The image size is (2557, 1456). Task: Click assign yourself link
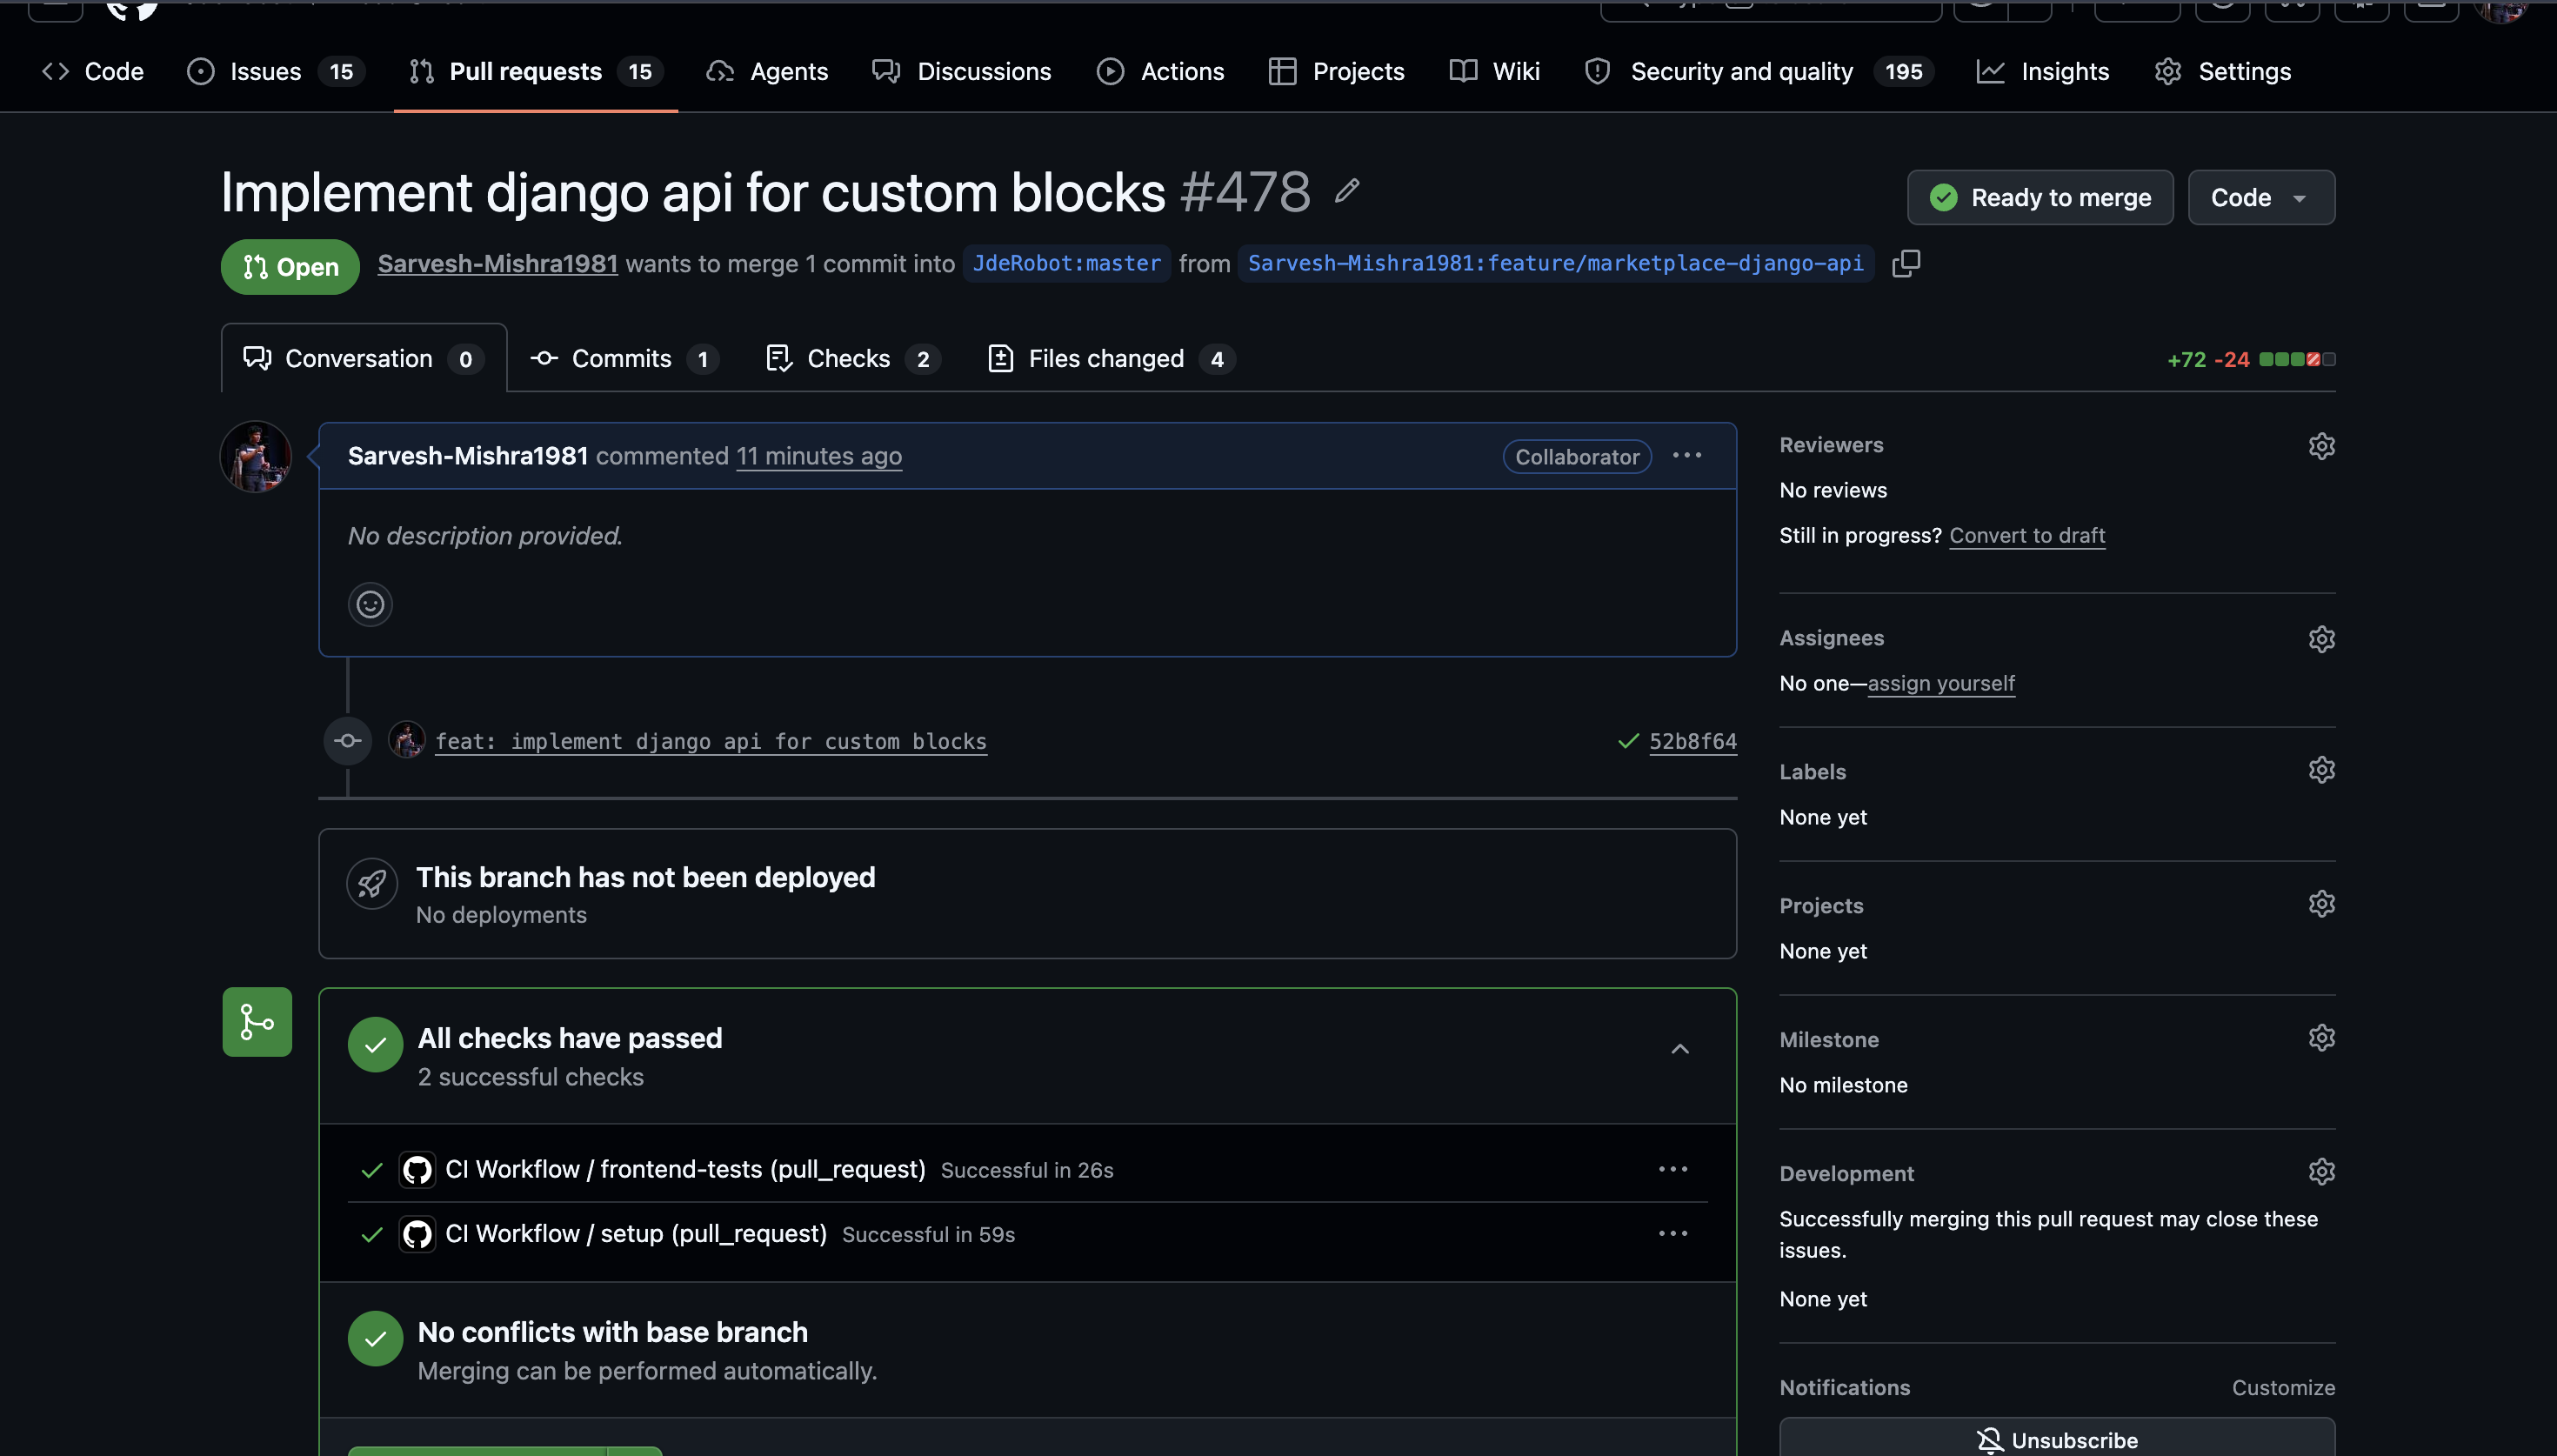tap(1940, 684)
